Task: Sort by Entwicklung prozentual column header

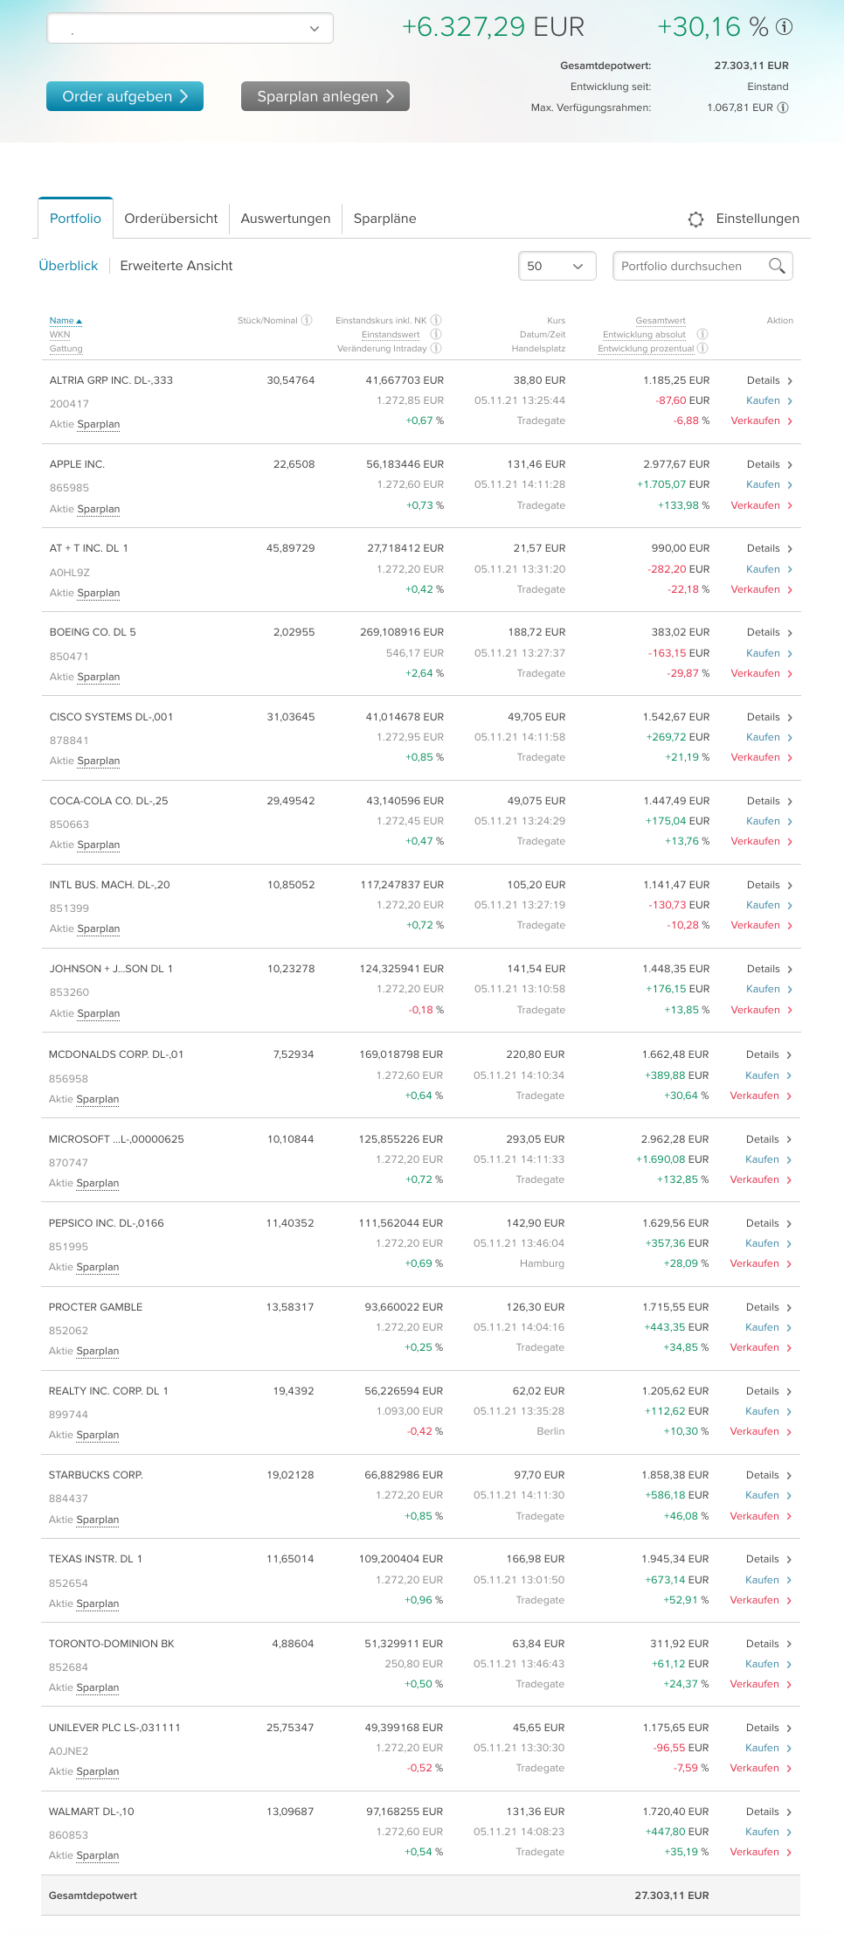Action: 646,349
